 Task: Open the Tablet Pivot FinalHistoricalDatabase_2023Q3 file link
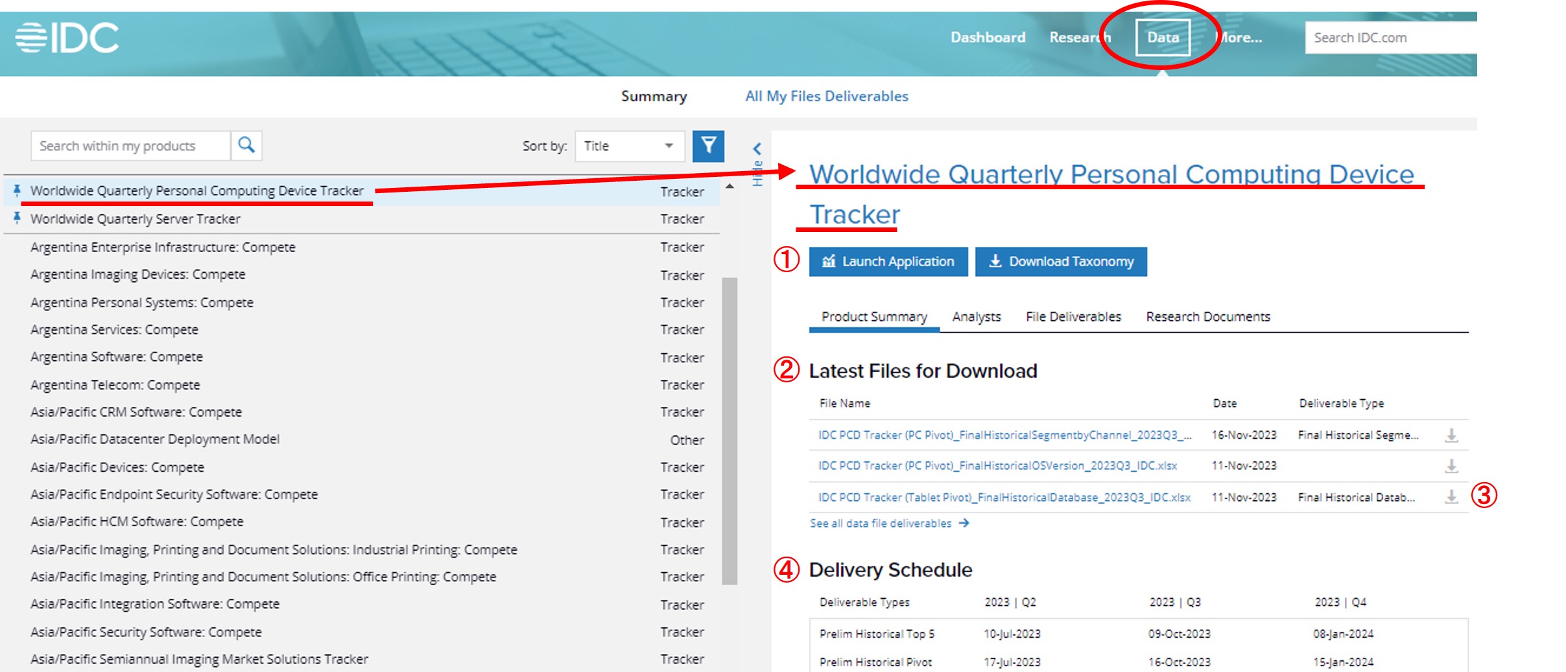(1004, 497)
